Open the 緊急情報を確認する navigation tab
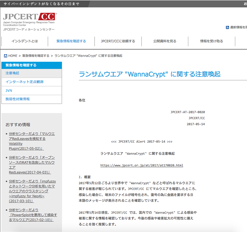 (71, 41)
